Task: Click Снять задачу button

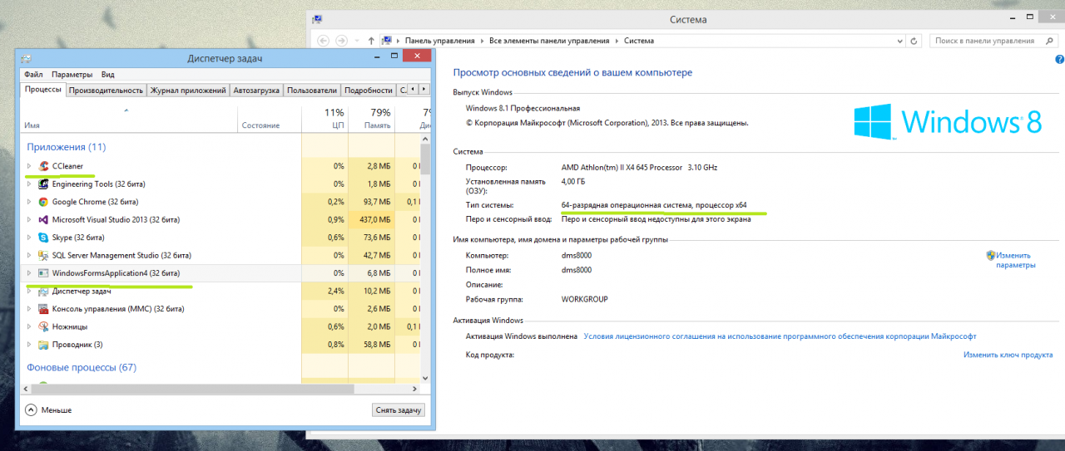Action: click(399, 410)
